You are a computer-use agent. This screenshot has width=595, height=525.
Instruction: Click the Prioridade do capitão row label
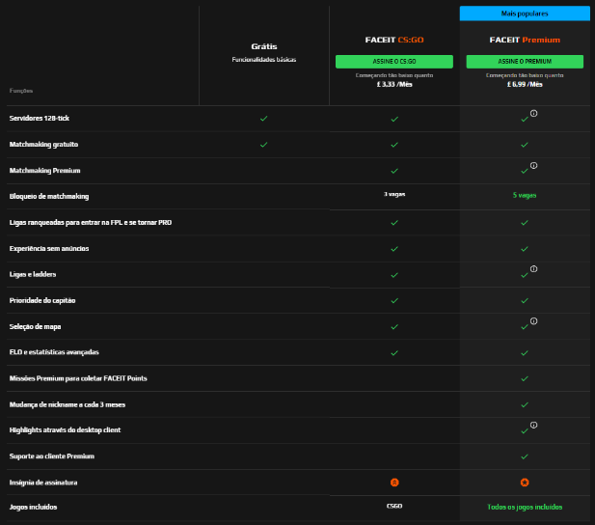tap(42, 300)
